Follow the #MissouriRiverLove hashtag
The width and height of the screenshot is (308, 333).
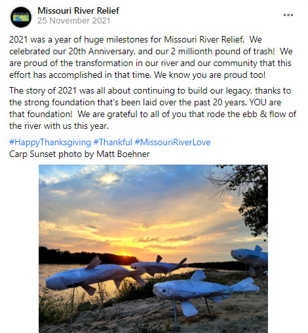172,142
